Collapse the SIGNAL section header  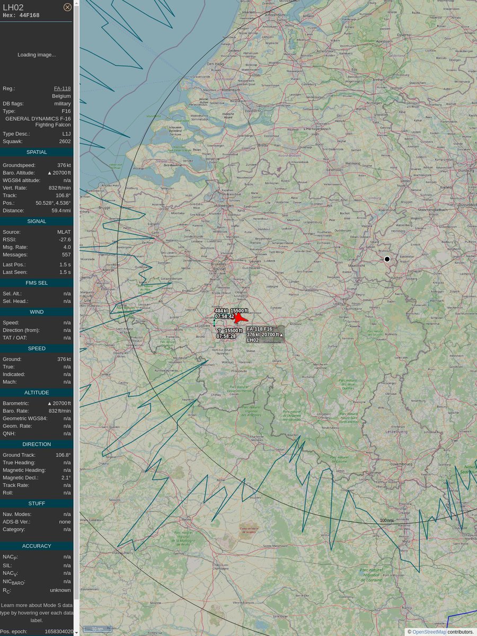36,221
